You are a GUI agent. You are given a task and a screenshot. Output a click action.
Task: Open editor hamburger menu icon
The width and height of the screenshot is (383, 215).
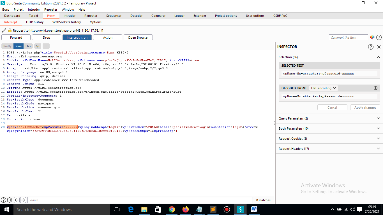click(46, 46)
